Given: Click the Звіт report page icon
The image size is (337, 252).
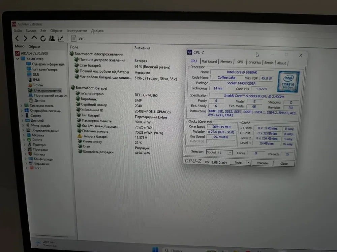Looking at the screenshot, I should [x=73, y=39].
